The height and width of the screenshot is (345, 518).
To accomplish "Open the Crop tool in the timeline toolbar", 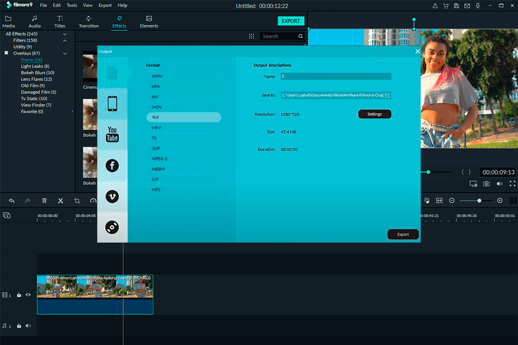I will 76,200.
